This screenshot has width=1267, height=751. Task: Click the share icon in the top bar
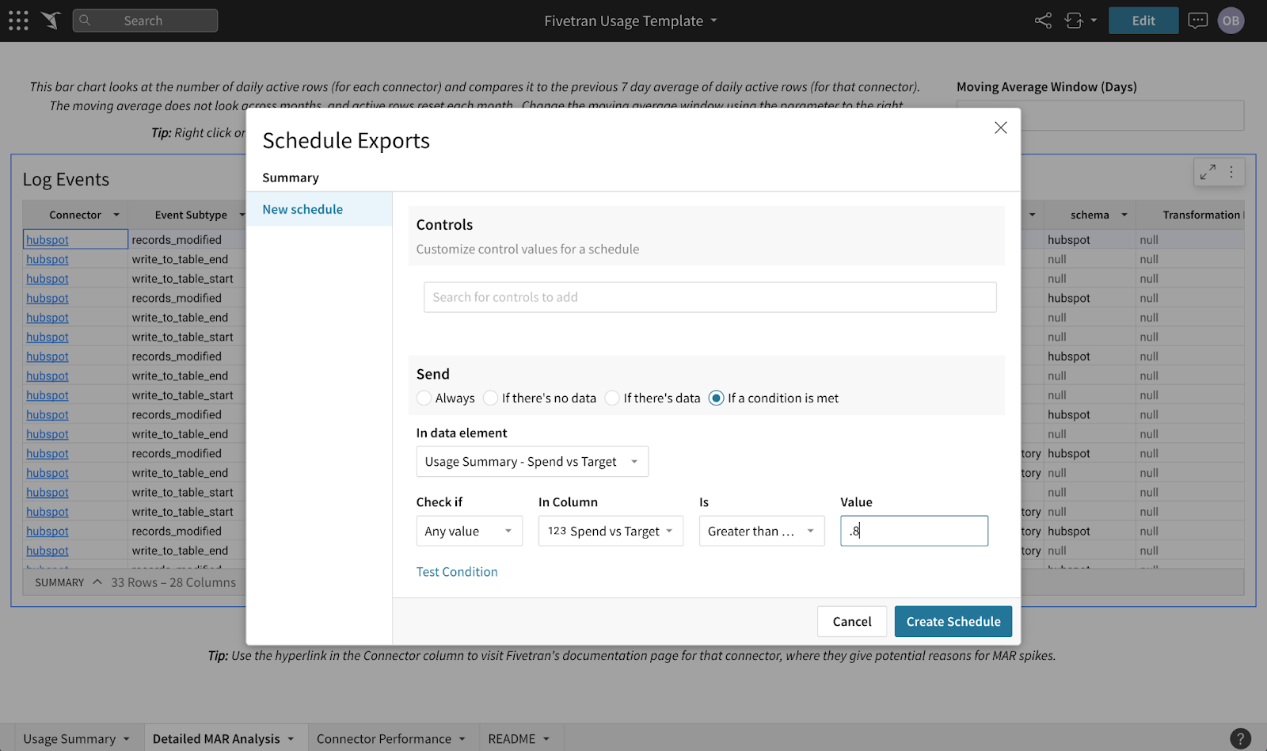tap(1043, 20)
